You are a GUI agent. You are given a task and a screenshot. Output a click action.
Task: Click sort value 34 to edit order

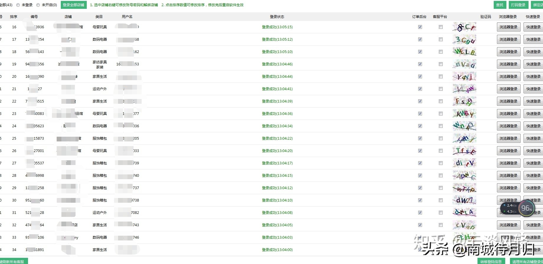[14, 250]
